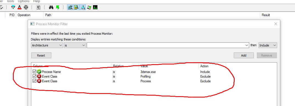Click the Add button
Screen dimensions: 295x106
[x=244, y=55]
